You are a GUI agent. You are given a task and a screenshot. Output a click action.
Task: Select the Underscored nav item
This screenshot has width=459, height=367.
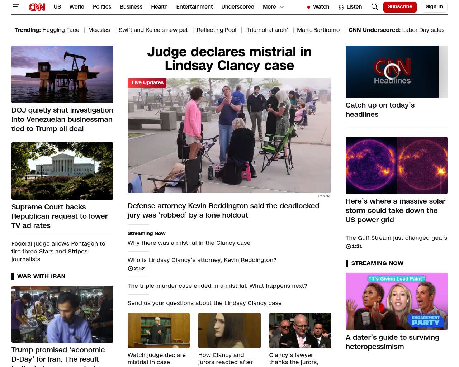(238, 7)
